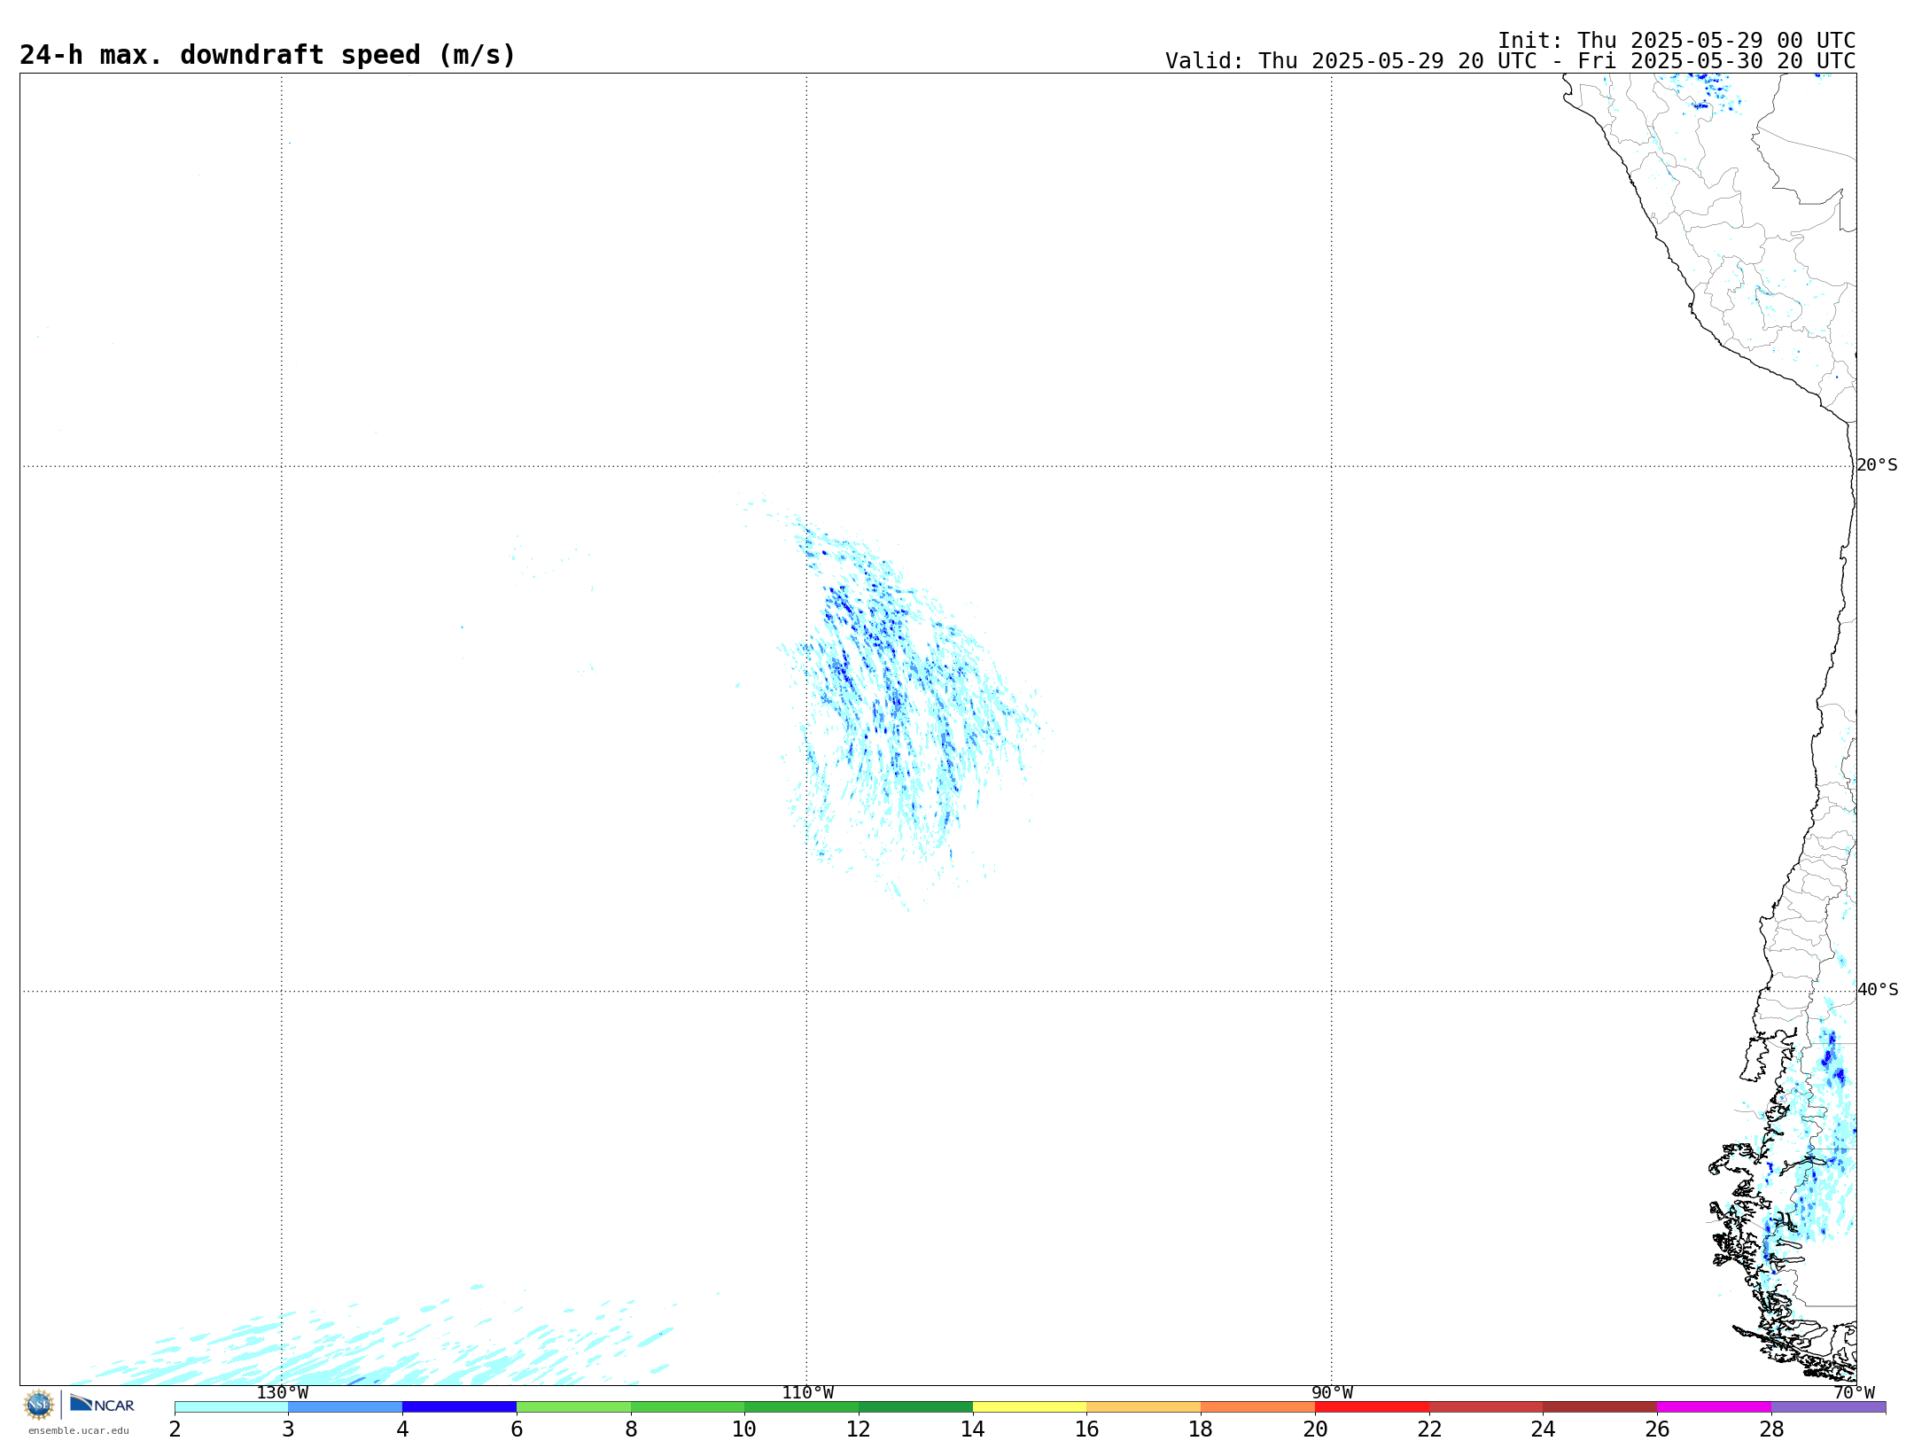Click the light orange 16-18 colorbar swatch
The height and width of the screenshot is (1441, 1914).
coord(1144,1407)
